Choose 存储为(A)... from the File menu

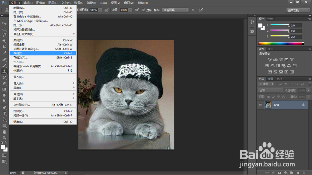43,58
